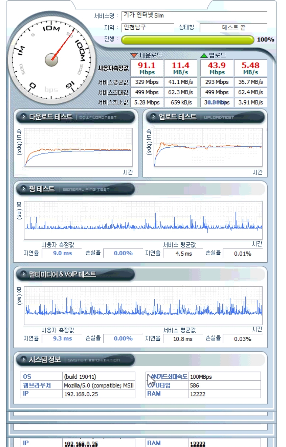Click arrow icon beside 멀티미디어 & VoIP 테스트
The height and width of the screenshot is (447, 286).
[x=24, y=274]
